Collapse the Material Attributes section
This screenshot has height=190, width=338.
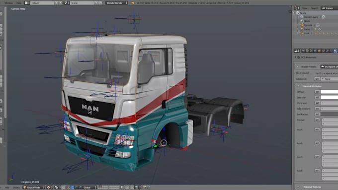(298, 86)
